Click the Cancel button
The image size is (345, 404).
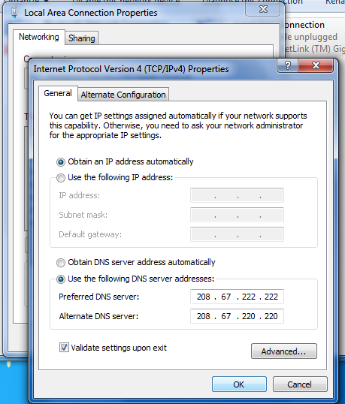(300, 384)
